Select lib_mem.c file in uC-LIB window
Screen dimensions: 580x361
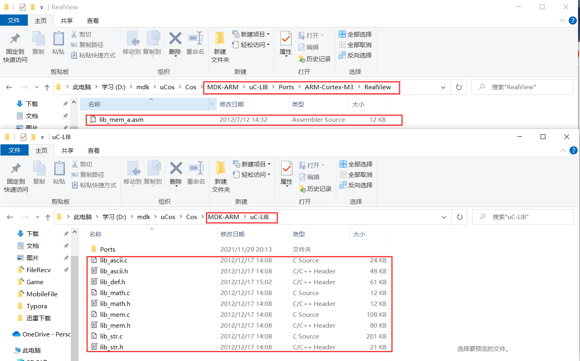click(x=238, y=314)
